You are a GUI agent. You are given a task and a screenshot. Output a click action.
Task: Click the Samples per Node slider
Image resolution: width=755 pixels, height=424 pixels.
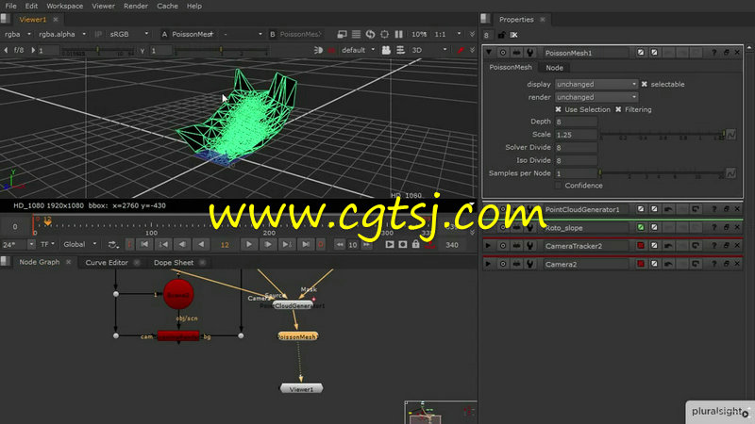(663, 173)
